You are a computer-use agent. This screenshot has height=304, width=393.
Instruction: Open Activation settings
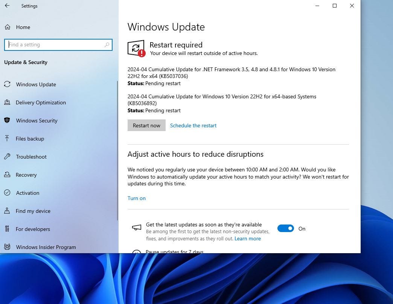point(27,192)
